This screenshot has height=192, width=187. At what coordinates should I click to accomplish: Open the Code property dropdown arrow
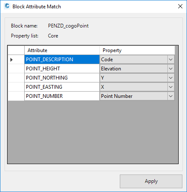(171, 60)
